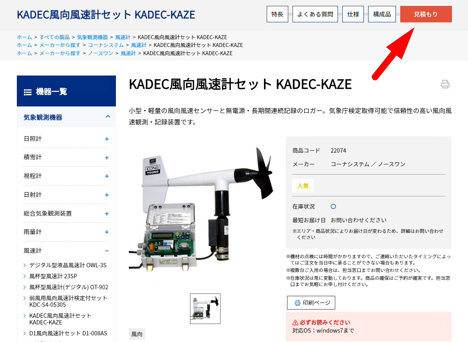This screenshot has width=468, height=342.
Task: Select the 構成品 tab
Action: [382, 14]
